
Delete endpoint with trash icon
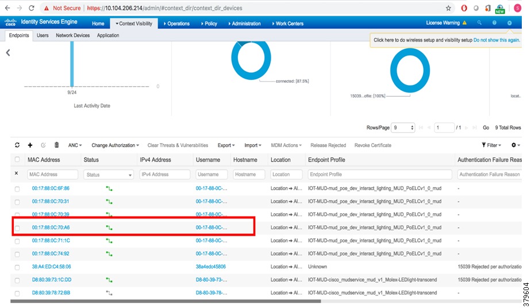tap(56, 145)
